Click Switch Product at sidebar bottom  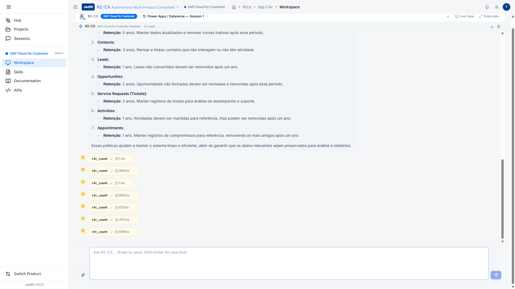(27, 274)
